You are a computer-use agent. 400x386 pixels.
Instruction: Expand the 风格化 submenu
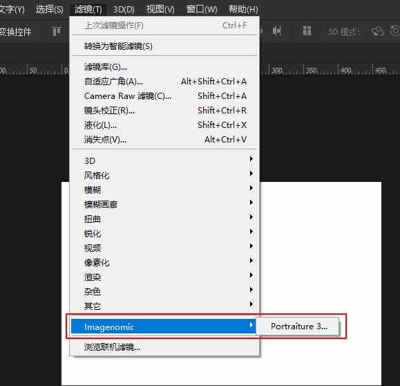[164, 175]
